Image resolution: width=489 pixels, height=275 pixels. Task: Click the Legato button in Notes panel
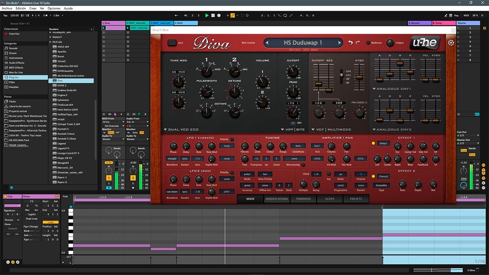click(x=32, y=214)
